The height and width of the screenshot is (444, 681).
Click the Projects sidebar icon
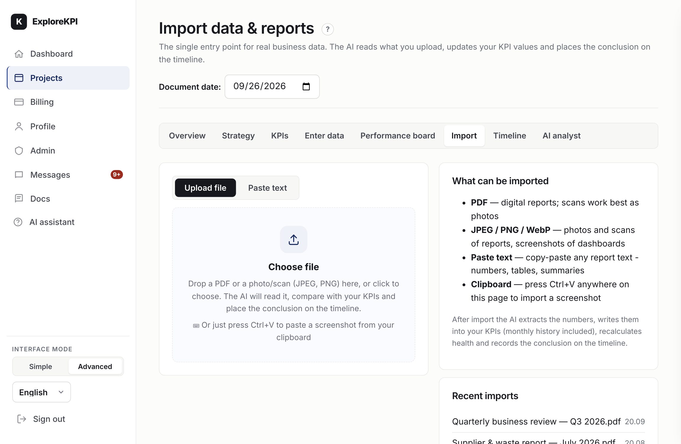click(x=19, y=78)
